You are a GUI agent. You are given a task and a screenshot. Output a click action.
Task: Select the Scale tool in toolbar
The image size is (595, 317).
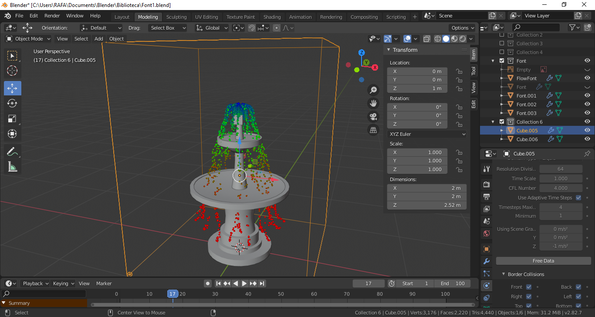pos(12,118)
